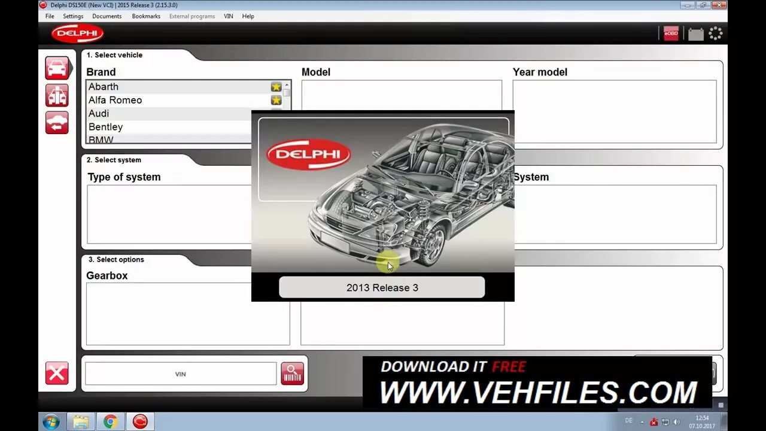This screenshot has height=431, width=766.
Task: Click the Model list box
Action: [x=402, y=96]
